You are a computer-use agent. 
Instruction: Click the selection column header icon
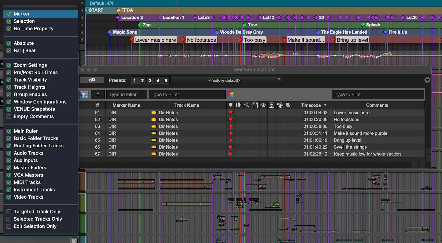[239, 105]
